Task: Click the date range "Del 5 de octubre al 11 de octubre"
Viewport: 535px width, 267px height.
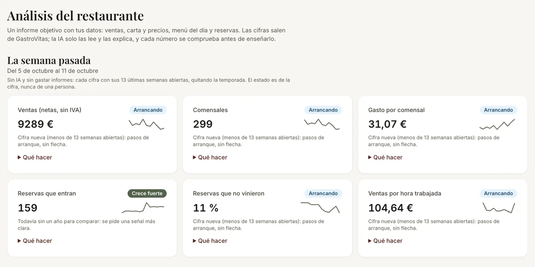Action: point(53,71)
